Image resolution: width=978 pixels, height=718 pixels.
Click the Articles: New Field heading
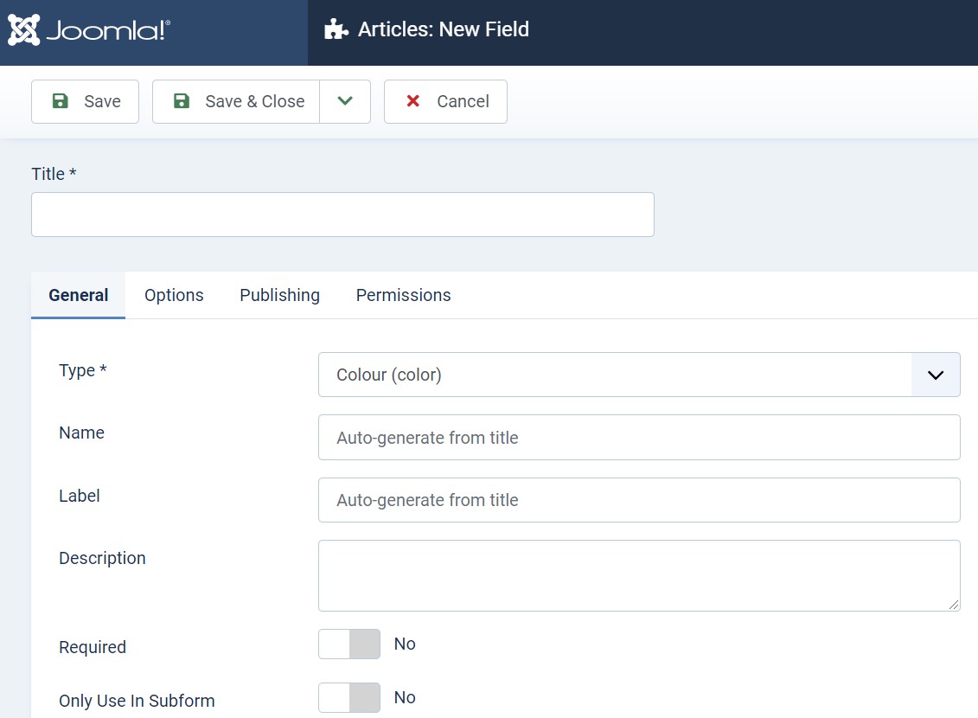(444, 29)
